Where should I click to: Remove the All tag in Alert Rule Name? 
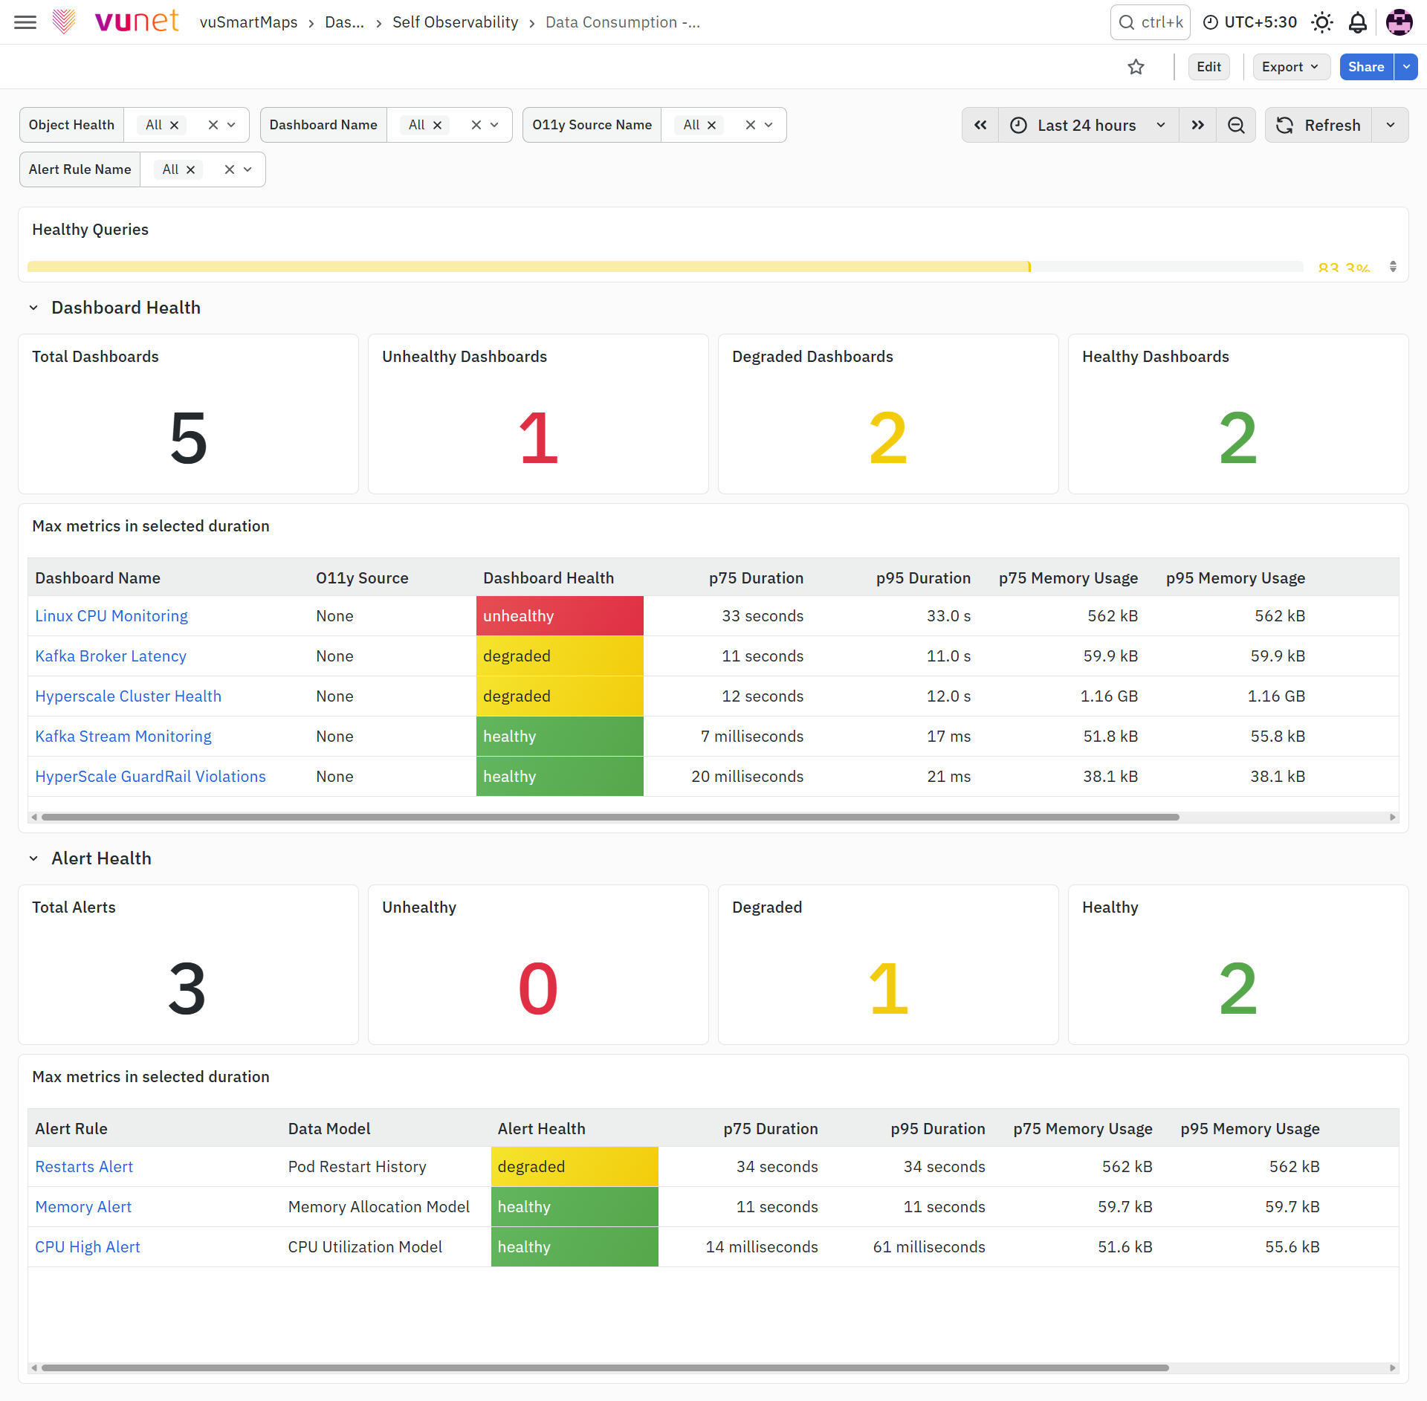[191, 169]
